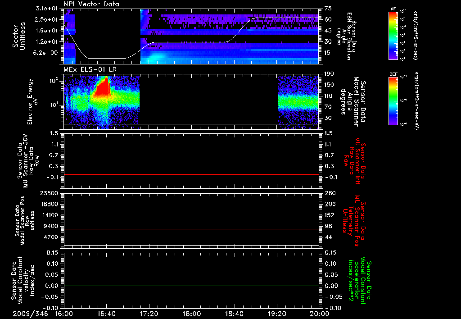
Task: Click the DEF color bar
Action: 393,101
